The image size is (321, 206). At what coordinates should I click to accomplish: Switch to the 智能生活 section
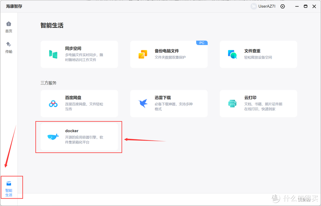9,187
